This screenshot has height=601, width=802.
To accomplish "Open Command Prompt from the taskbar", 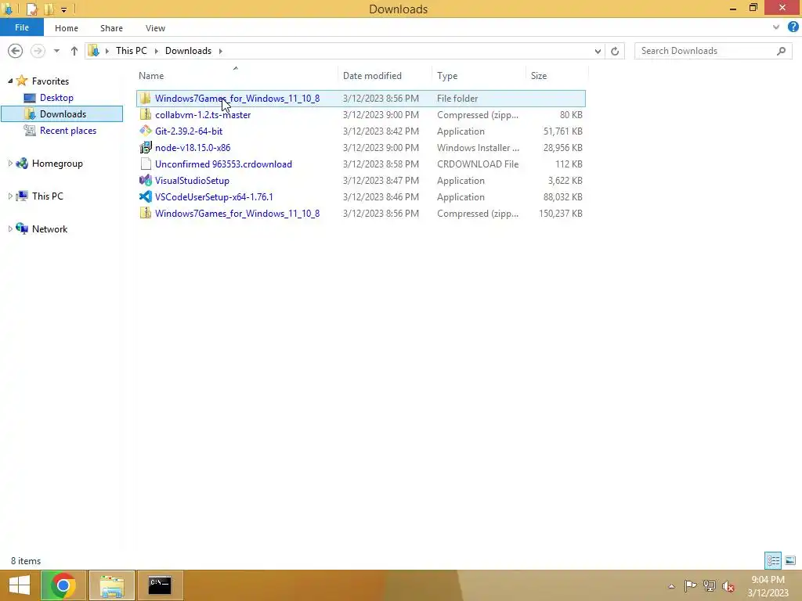I will 160,585.
